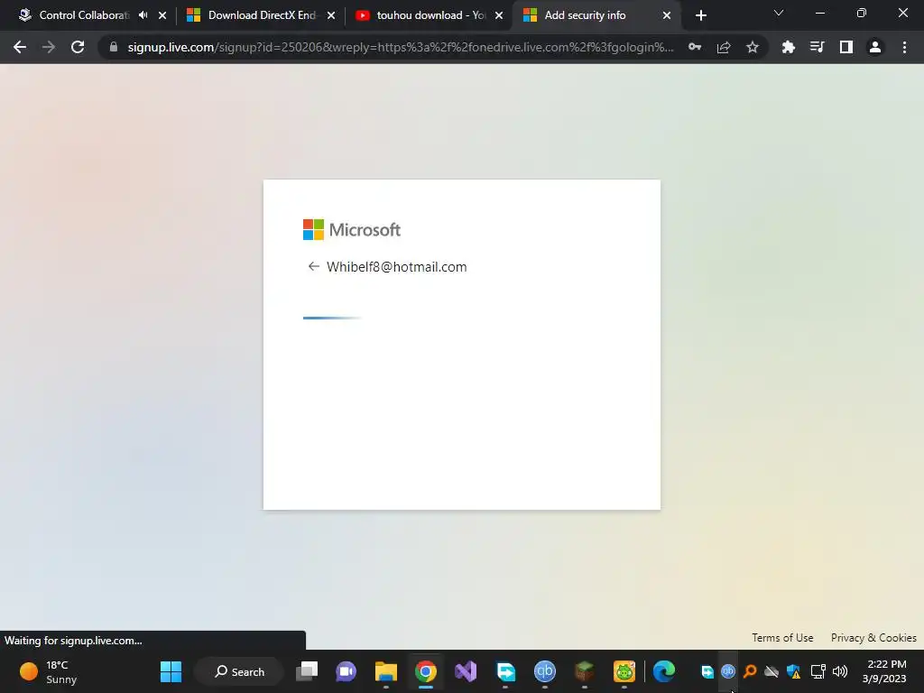924x693 pixels.
Task: Close the touhou download tab
Action: click(x=499, y=15)
